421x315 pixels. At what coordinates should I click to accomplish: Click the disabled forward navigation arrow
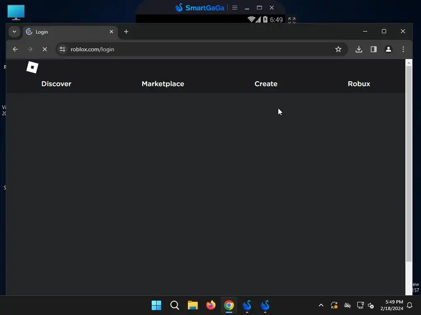30,49
